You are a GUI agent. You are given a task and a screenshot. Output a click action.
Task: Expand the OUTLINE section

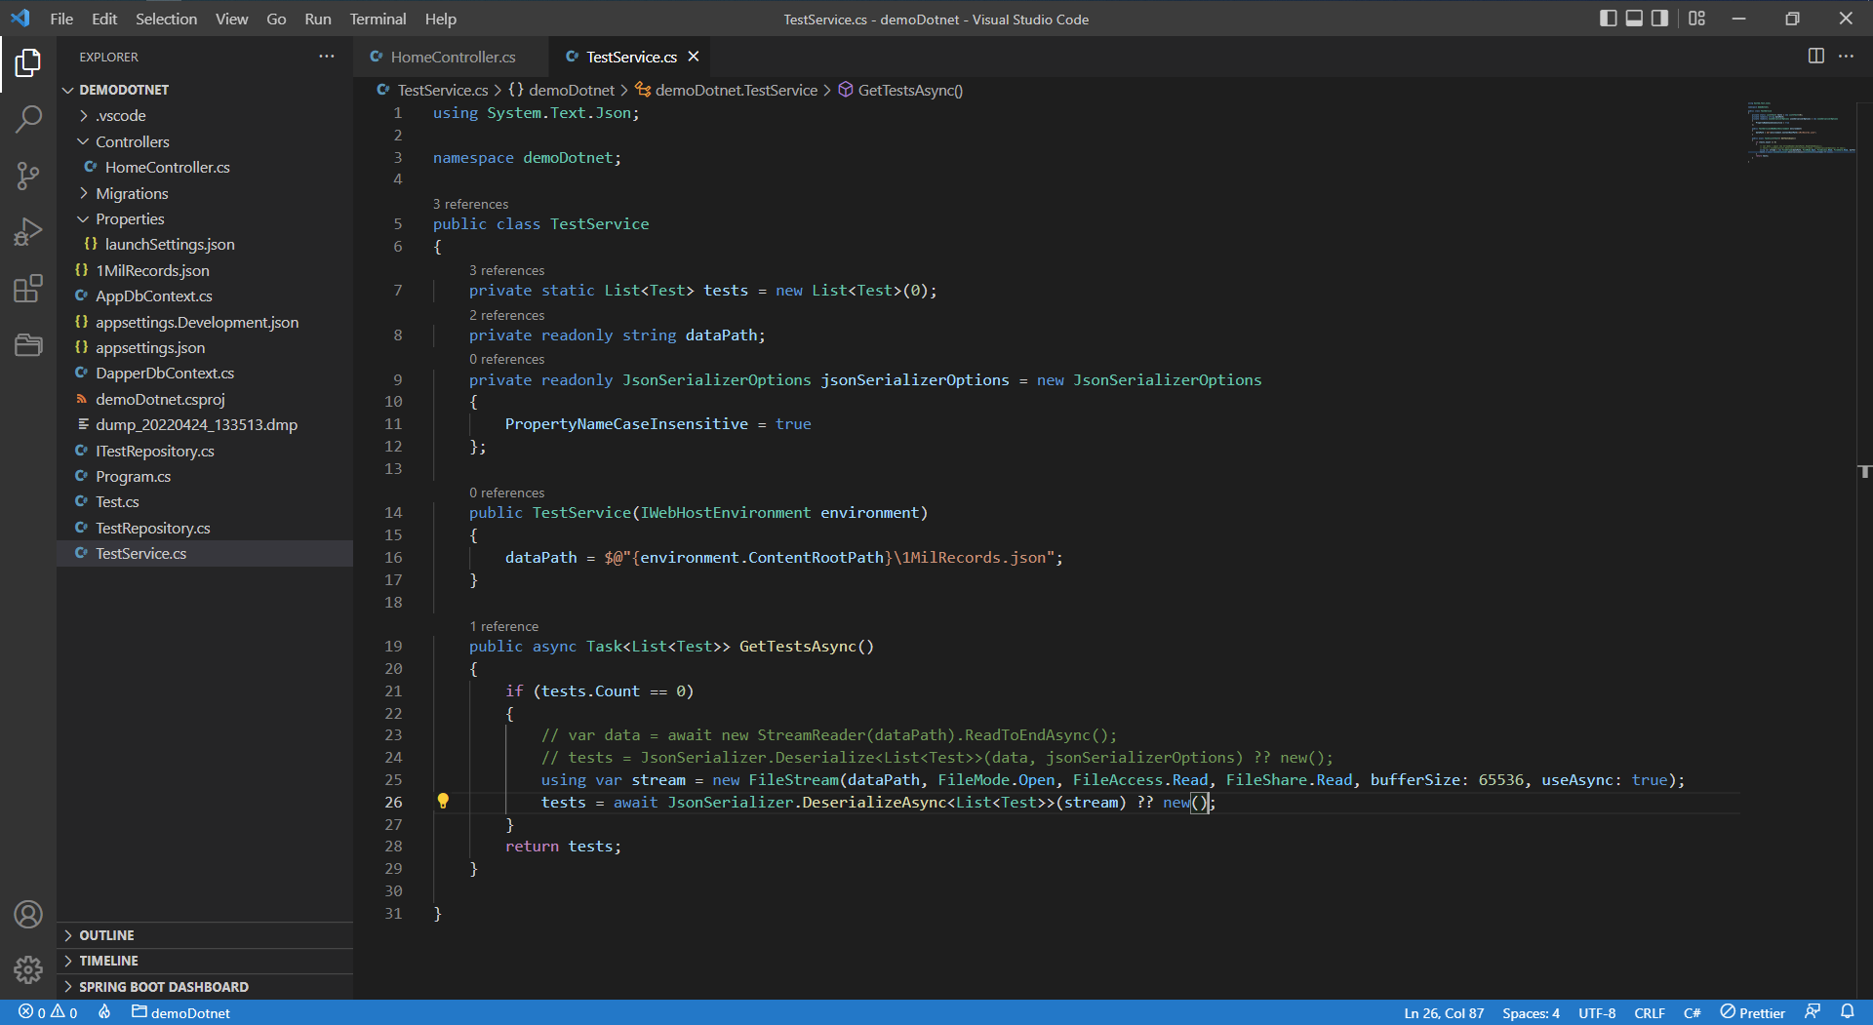(107, 934)
